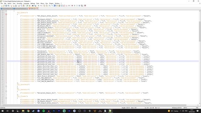Open the File menu
This screenshot has height=113, width=201.
click(2, 3)
